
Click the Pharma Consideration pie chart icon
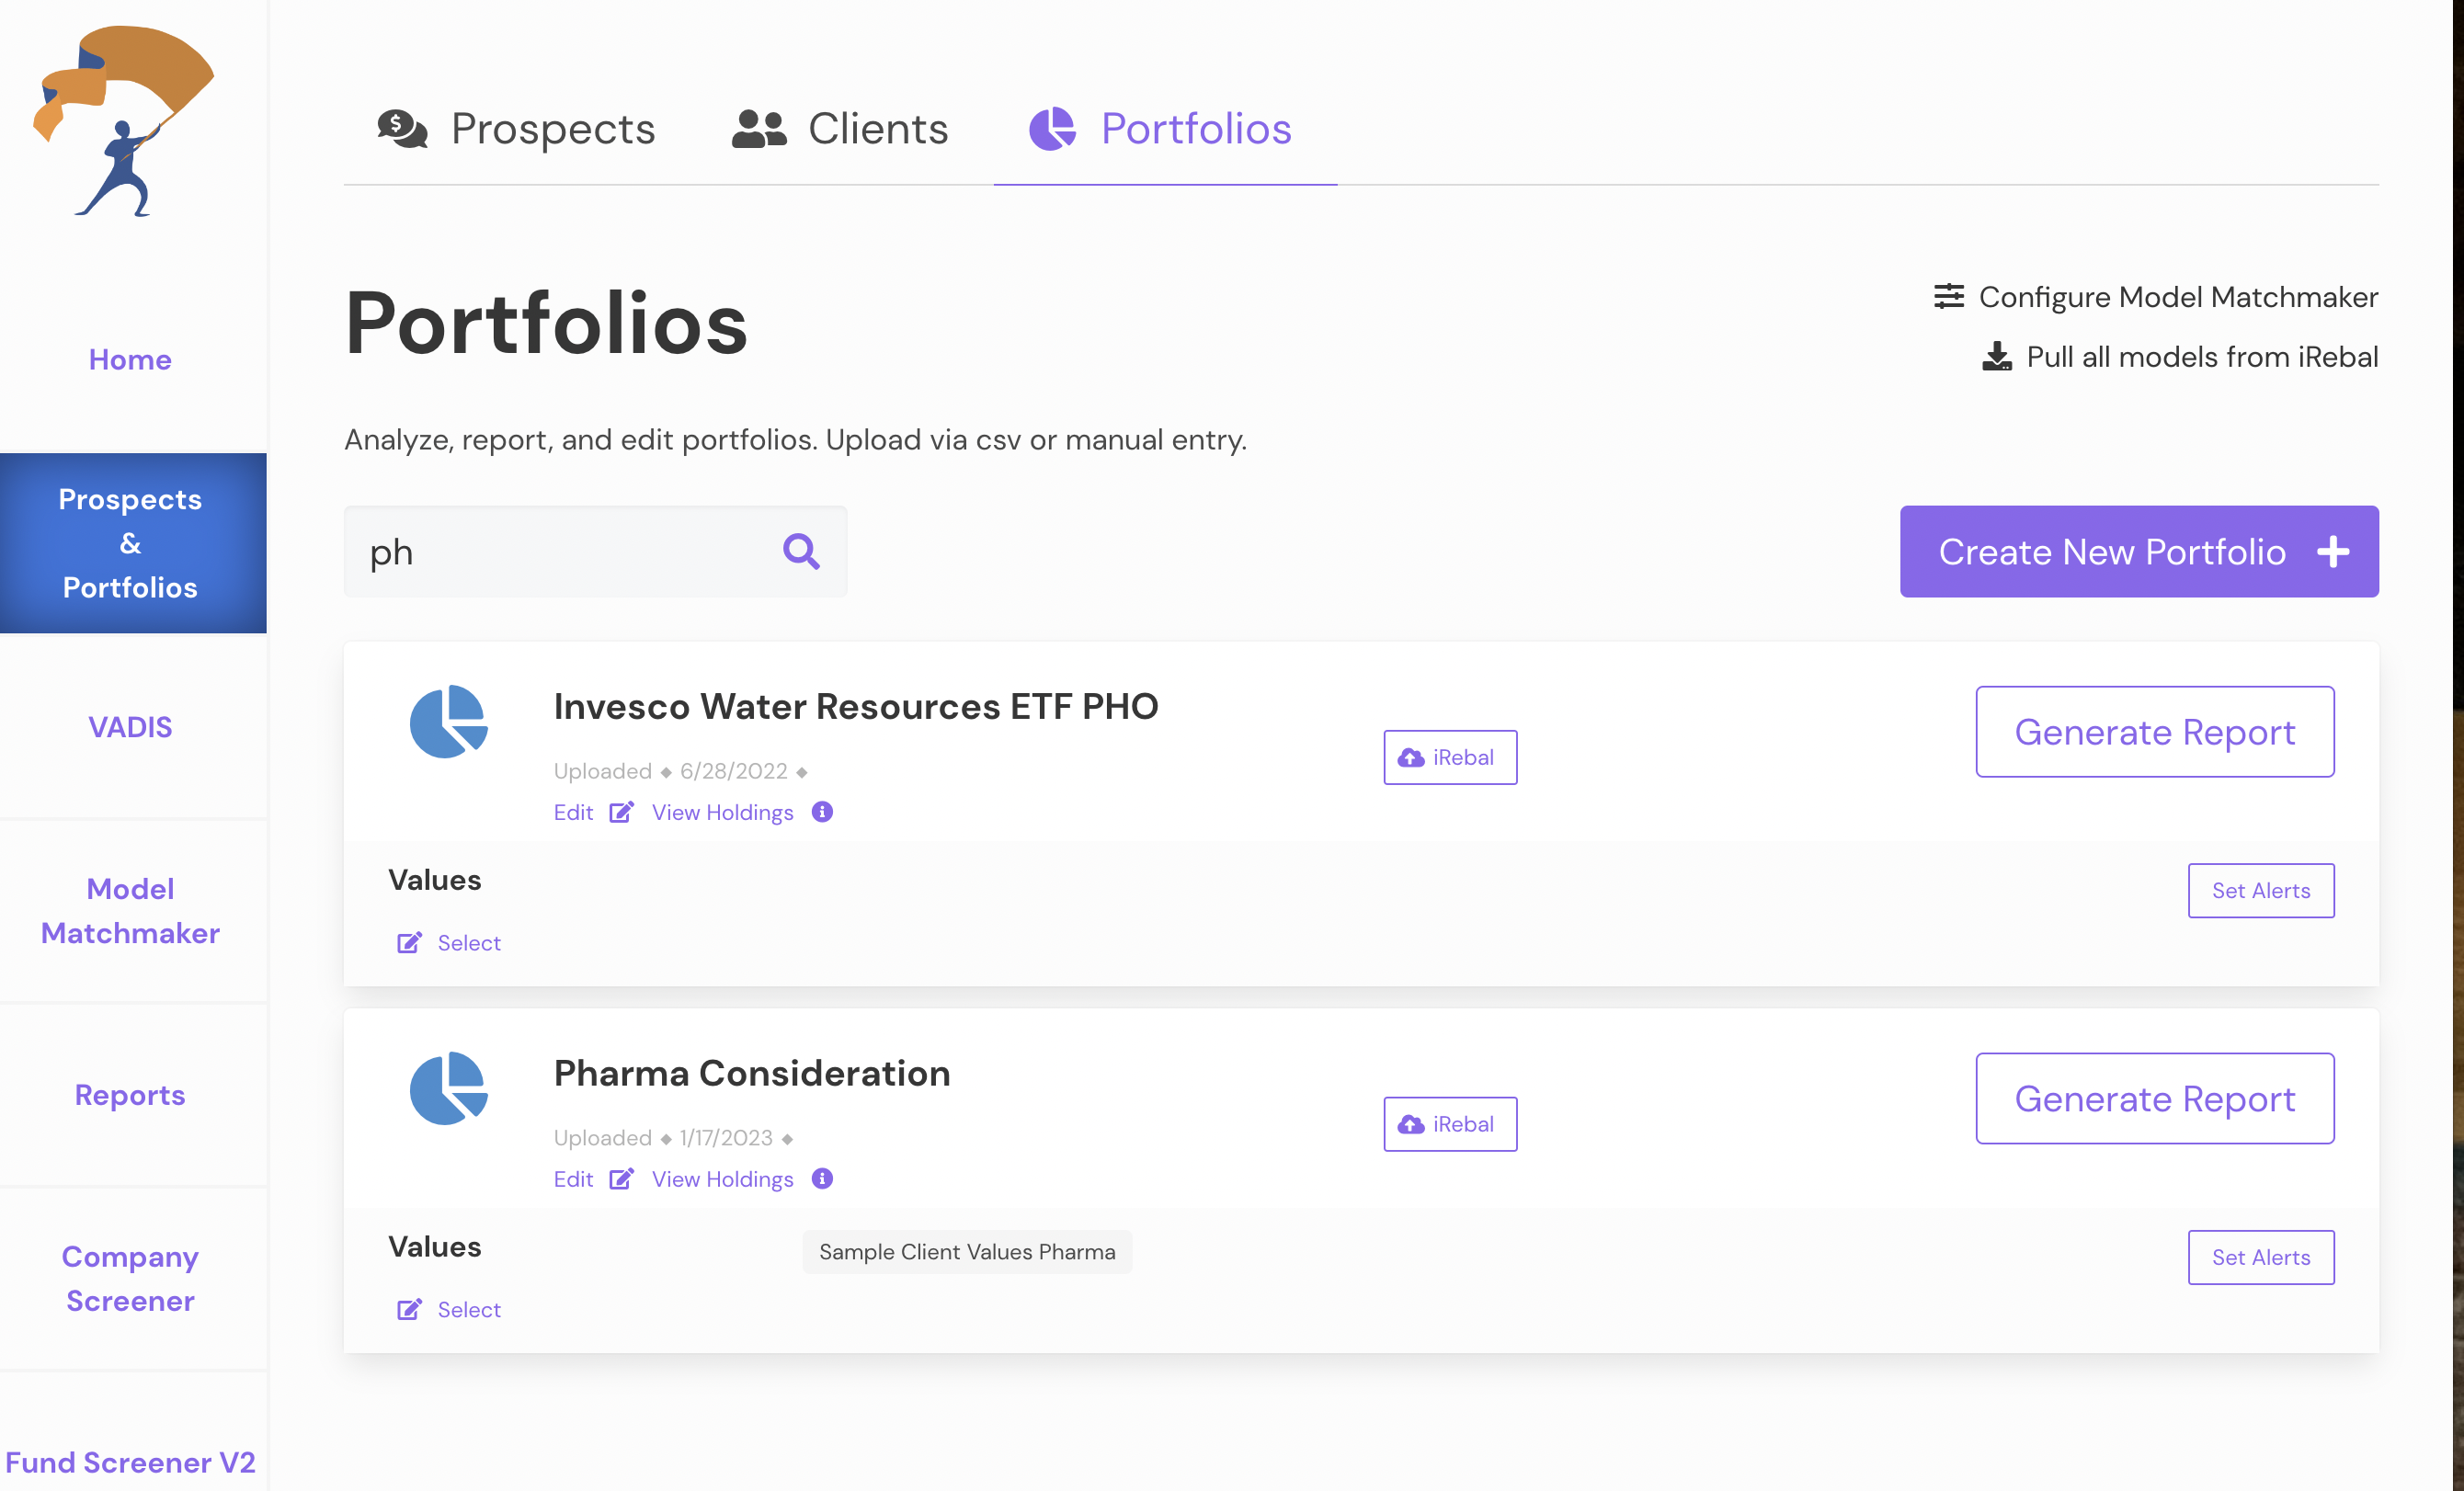click(x=449, y=1088)
